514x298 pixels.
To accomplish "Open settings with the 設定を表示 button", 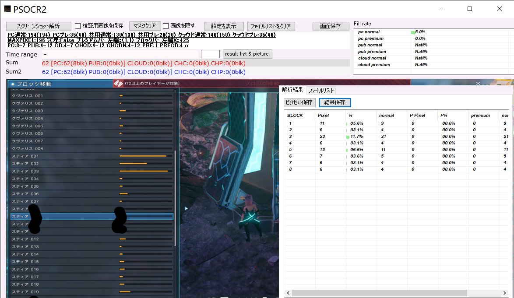I will tap(224, 26).
